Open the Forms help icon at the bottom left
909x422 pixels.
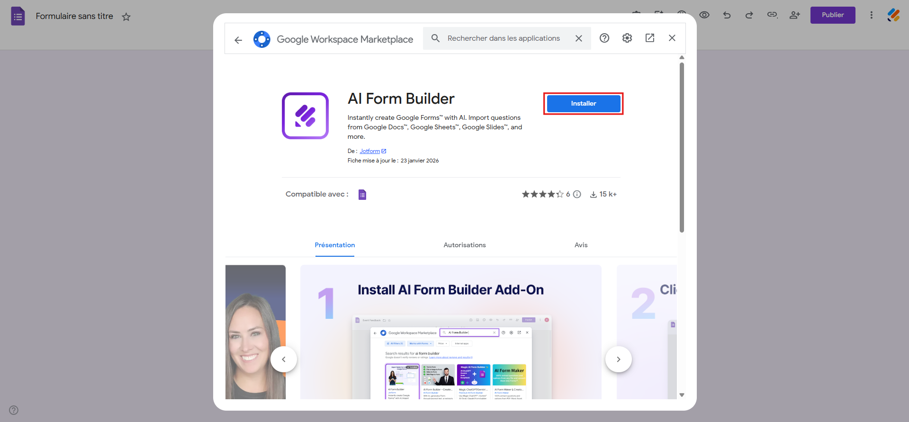point(14,410)
